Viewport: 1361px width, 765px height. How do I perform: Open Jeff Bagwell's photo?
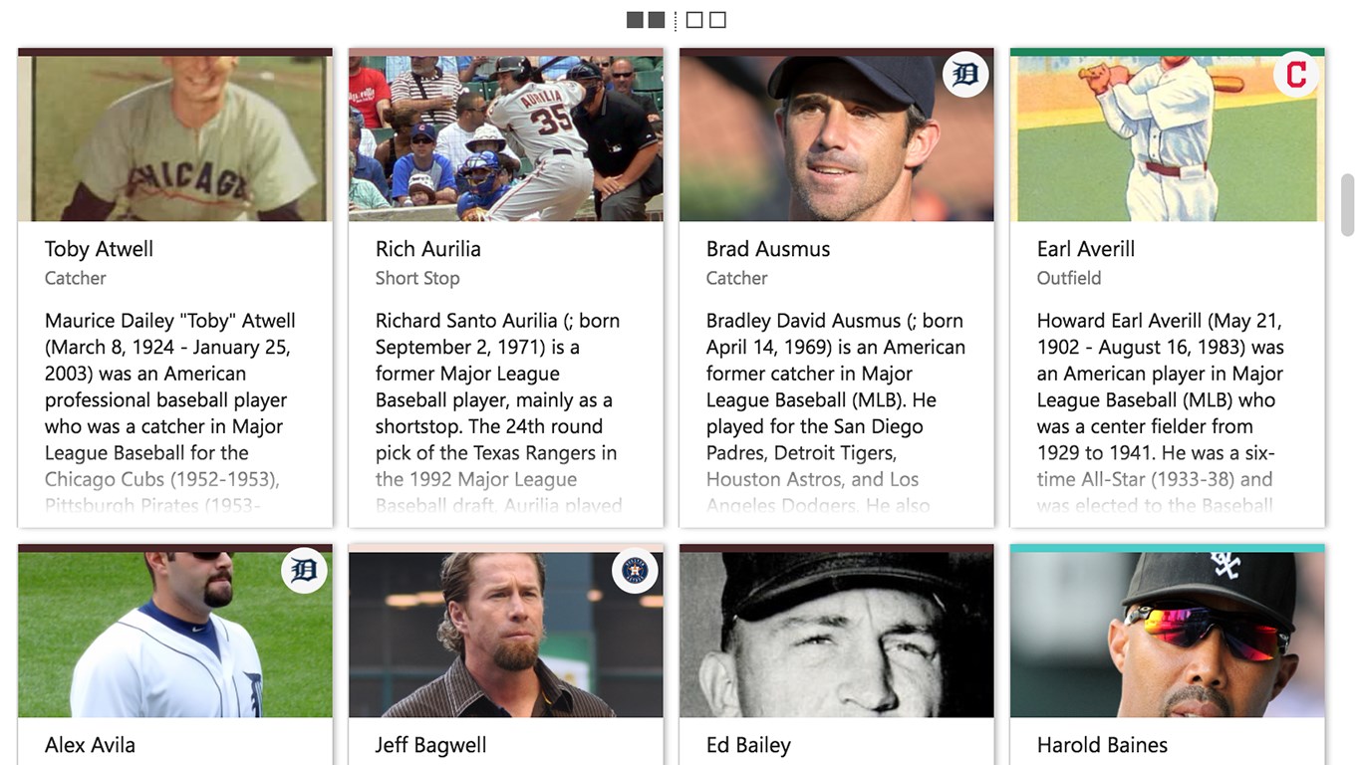coord(506,635)
